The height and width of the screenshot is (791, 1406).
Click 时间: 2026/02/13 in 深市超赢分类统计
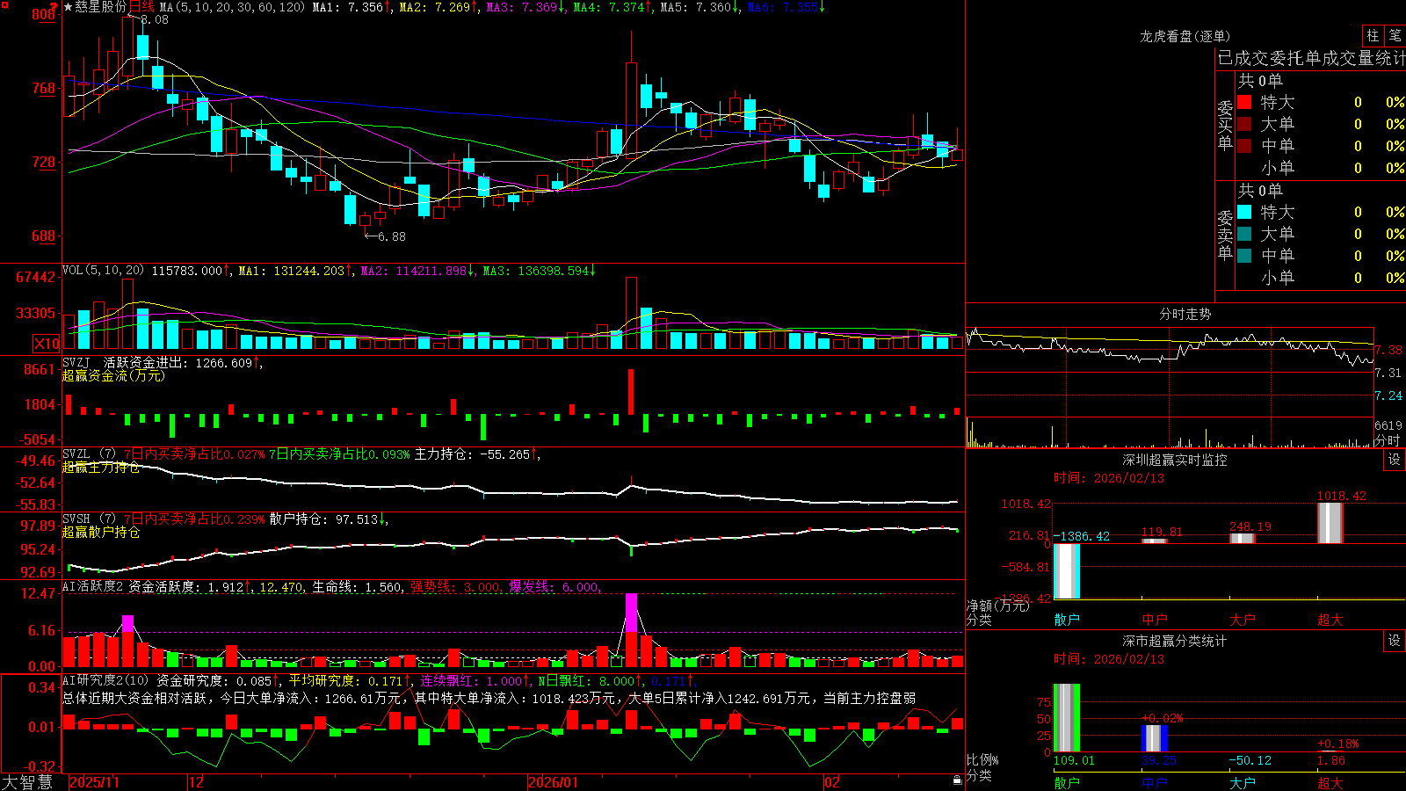tap(1109, 659)
